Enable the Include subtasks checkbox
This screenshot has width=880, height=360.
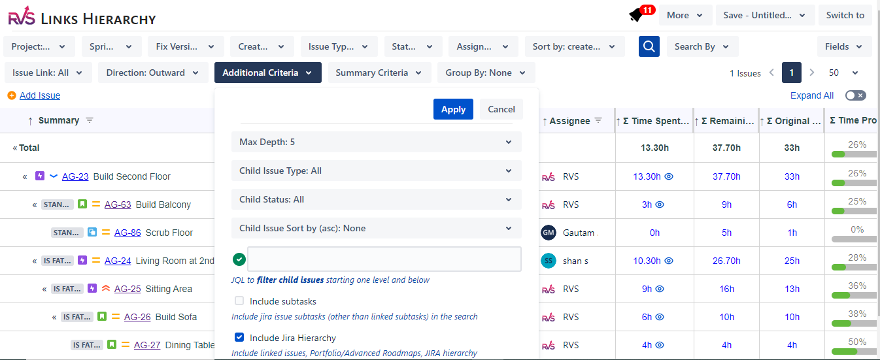click(x=239, y=301)
